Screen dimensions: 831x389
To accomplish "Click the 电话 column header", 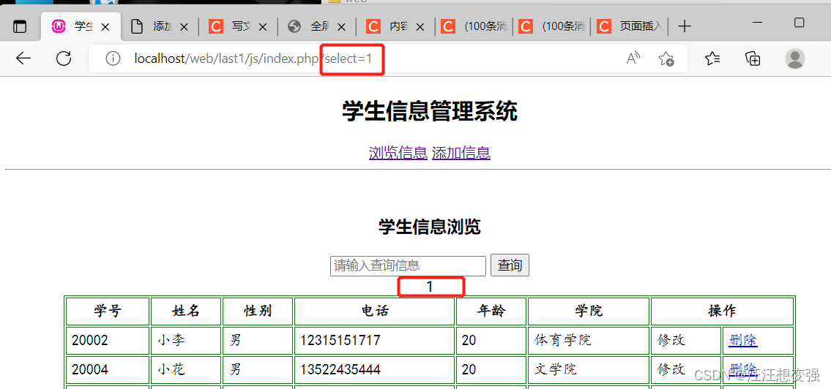I will pos(374,311).
